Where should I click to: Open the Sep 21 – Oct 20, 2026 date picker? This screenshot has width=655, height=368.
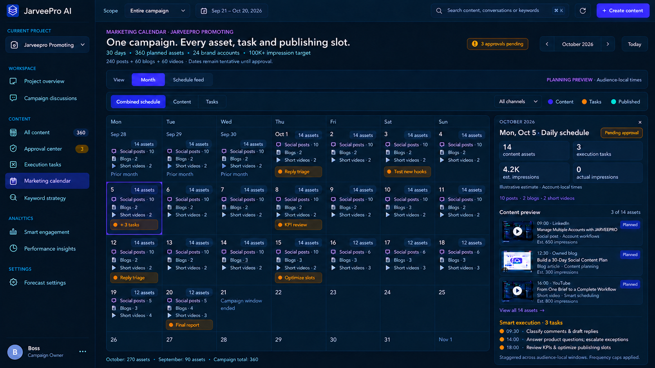click(232, 11)
